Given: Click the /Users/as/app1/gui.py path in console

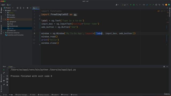Looking at the screenshot, I should click(63, 70).
